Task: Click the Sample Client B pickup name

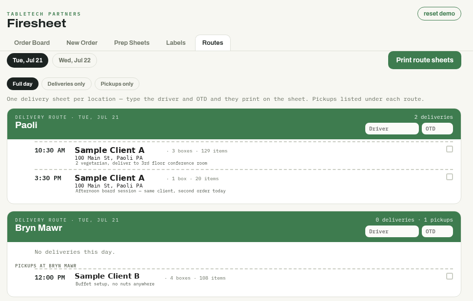Action: [x=107, y=276]
